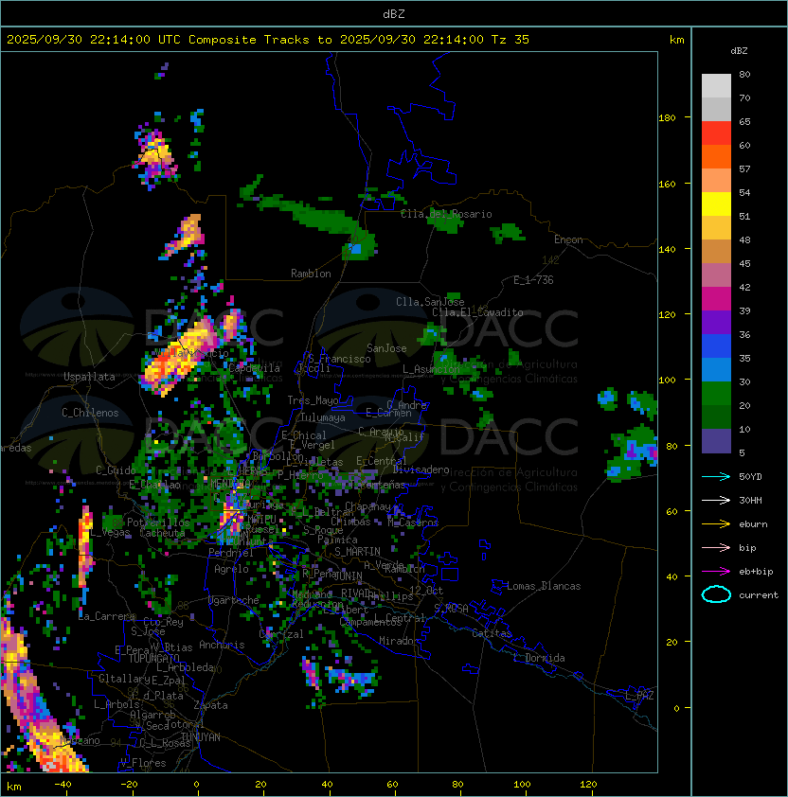Click the 100 km right-axis tick label
This screenshot has height=797, width=788.
(x=667, y=381)
